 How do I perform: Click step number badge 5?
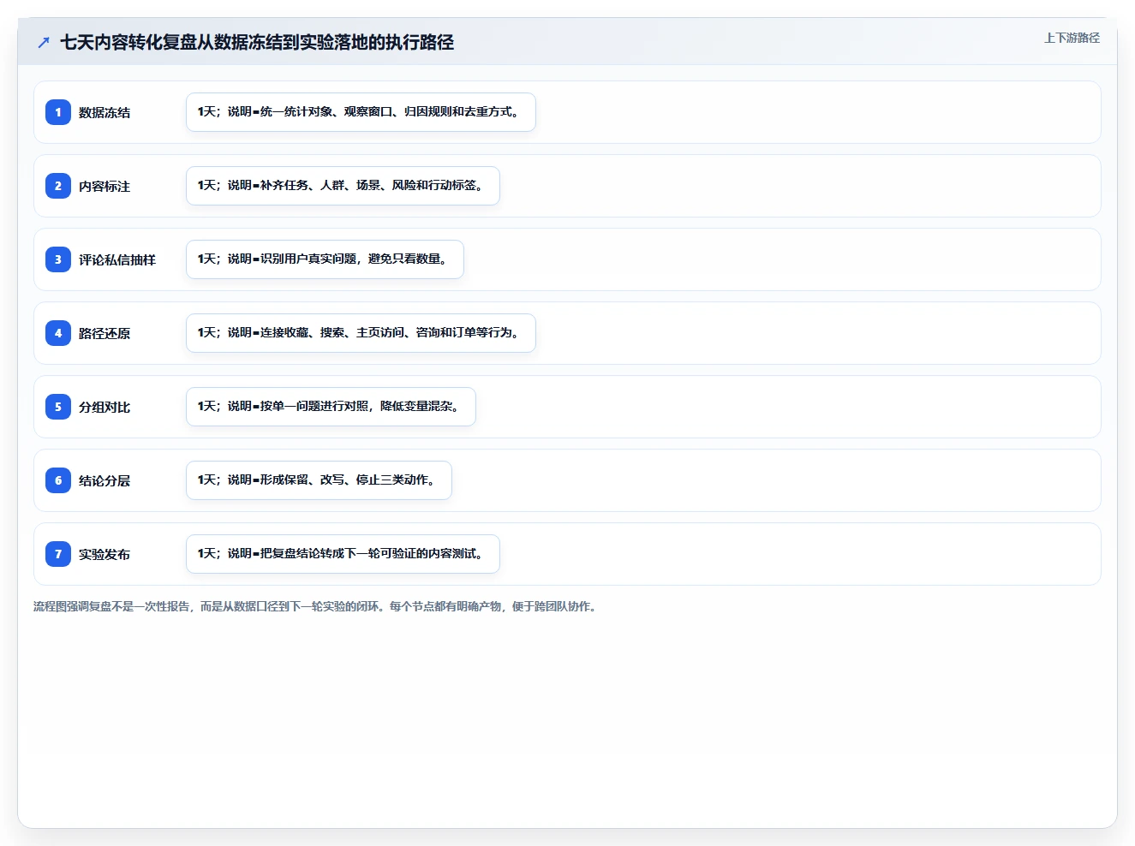(x=58, y=407)
